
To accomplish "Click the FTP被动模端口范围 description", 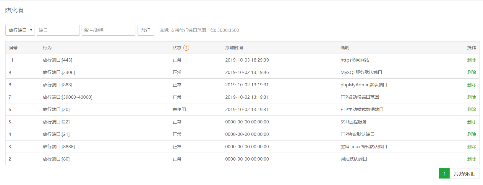I will point(360,97).
